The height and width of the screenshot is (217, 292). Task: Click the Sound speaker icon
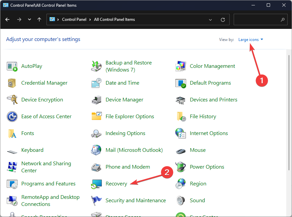click(181, 201)
